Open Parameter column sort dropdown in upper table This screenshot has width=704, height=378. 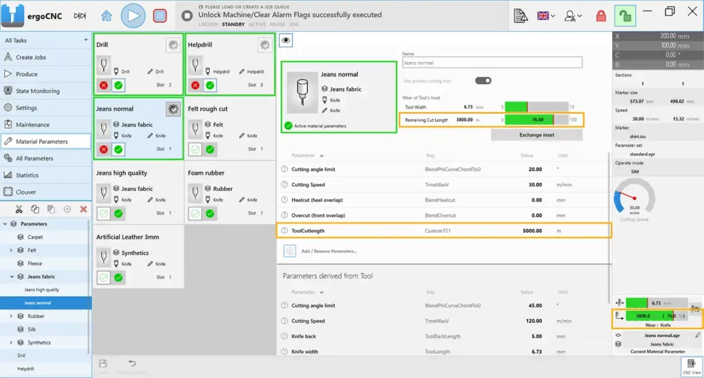[322, 156]
